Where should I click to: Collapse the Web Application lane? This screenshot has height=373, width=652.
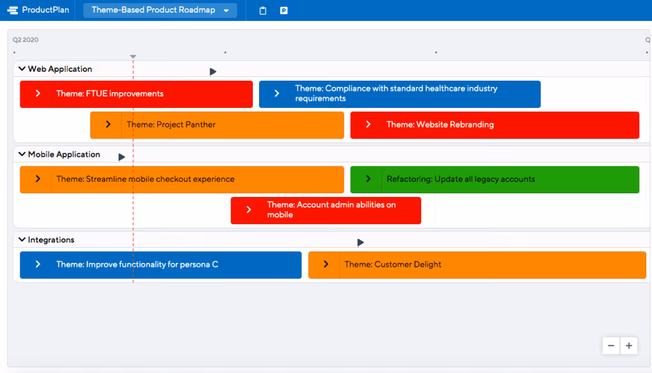pyautogui.click(x=21, y=69)
